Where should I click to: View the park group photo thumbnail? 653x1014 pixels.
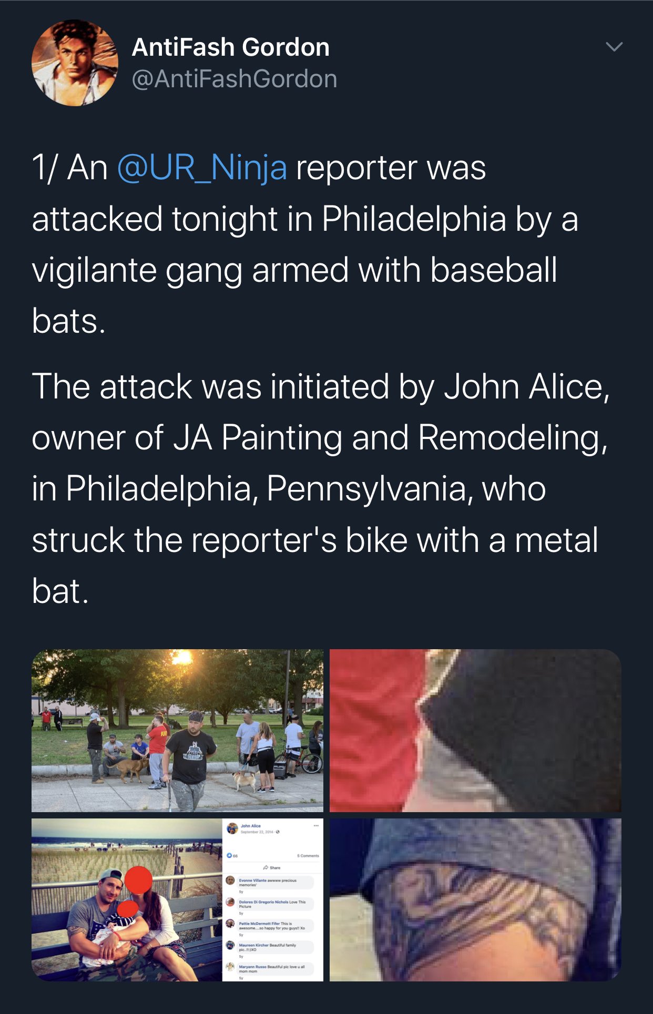177,730
